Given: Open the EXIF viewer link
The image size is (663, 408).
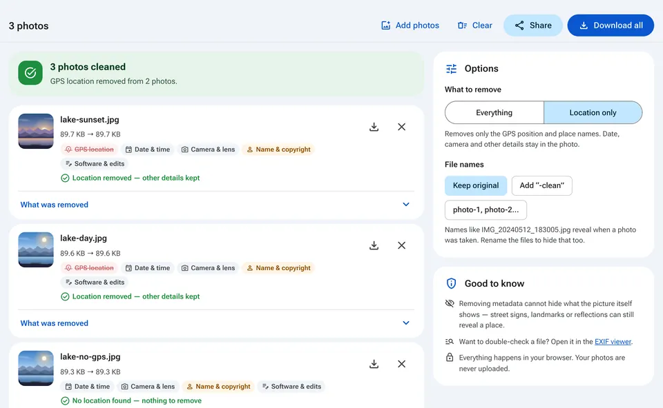Looking at the screenshot, I should [613, 342].
